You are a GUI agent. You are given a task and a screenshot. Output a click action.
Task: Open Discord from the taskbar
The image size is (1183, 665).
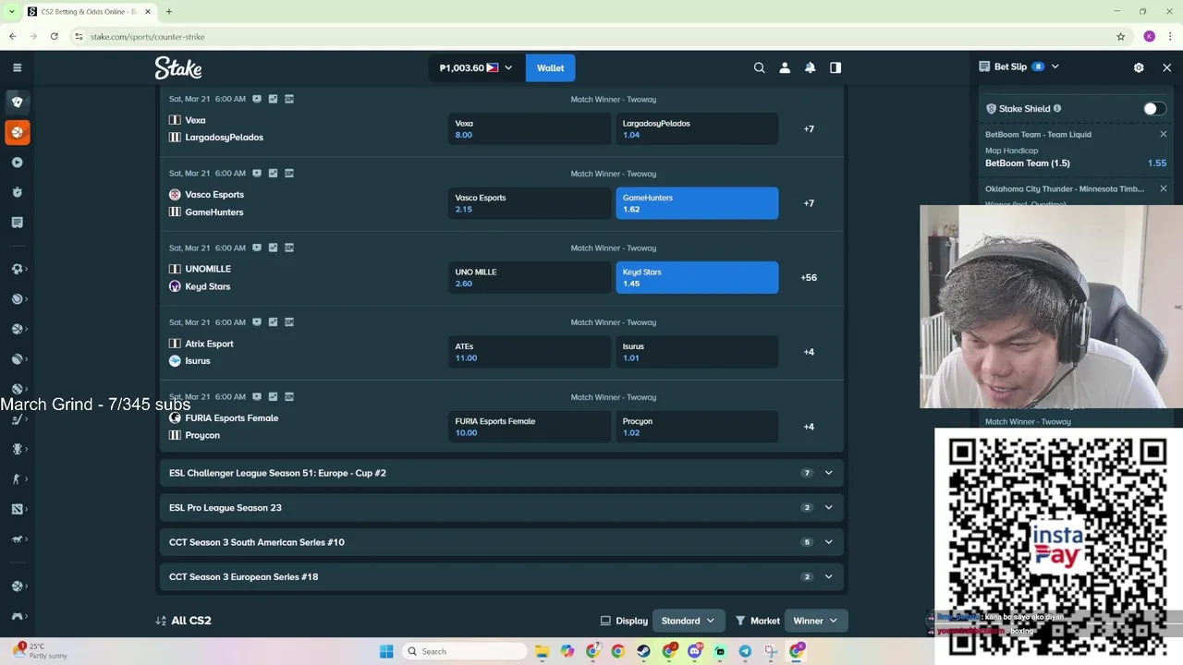(x=694, y=651)
